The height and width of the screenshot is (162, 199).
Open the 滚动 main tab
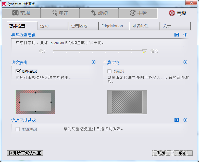click(99, 13)
